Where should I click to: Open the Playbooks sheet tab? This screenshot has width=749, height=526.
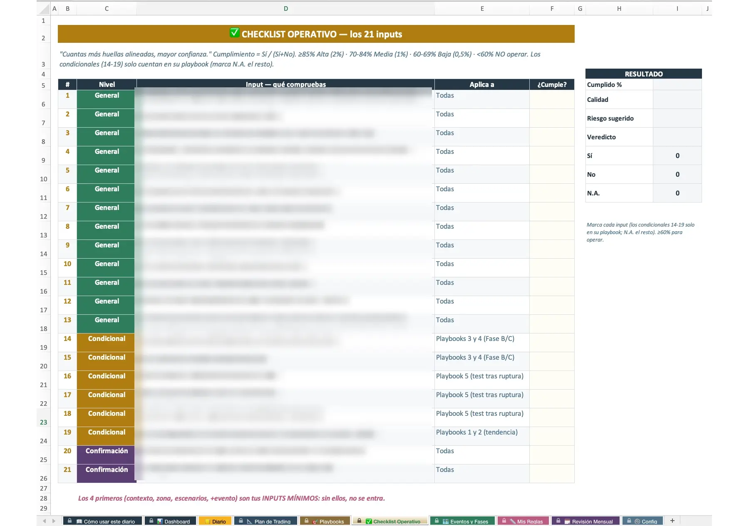[324, 521]
